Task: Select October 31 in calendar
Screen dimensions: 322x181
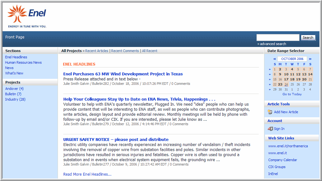Action: pyautogui.click(x=286, y=89)
